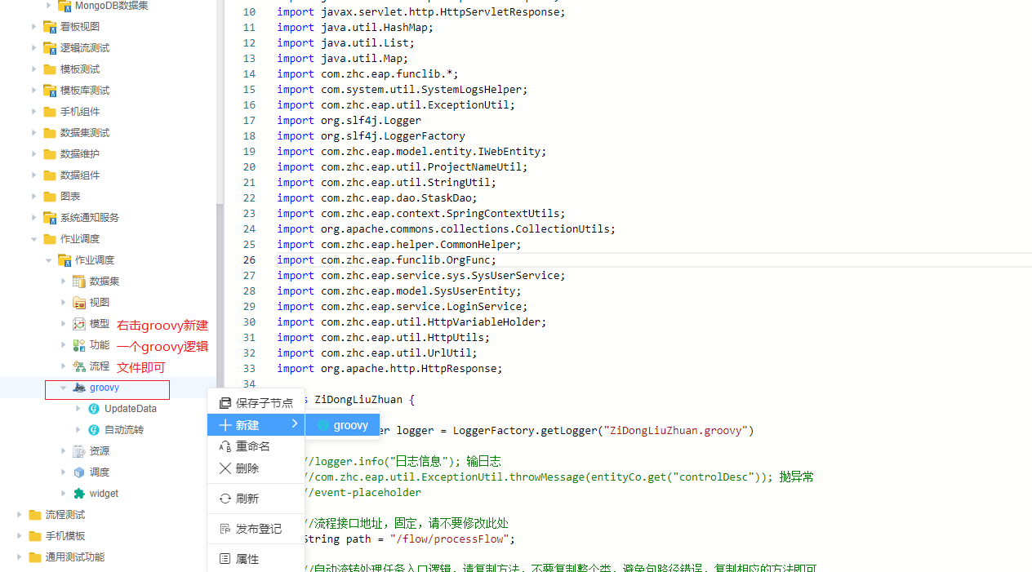
Task: Click 删除 in the context menu
Action: point(247,468)
